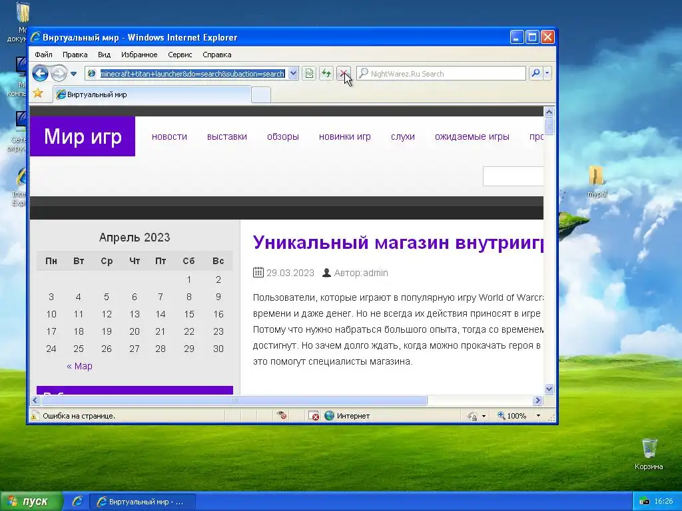Image resolution: width=682 pixels, height=511 pixels.
Task: Click the address bar URL text
Action: 192,73
